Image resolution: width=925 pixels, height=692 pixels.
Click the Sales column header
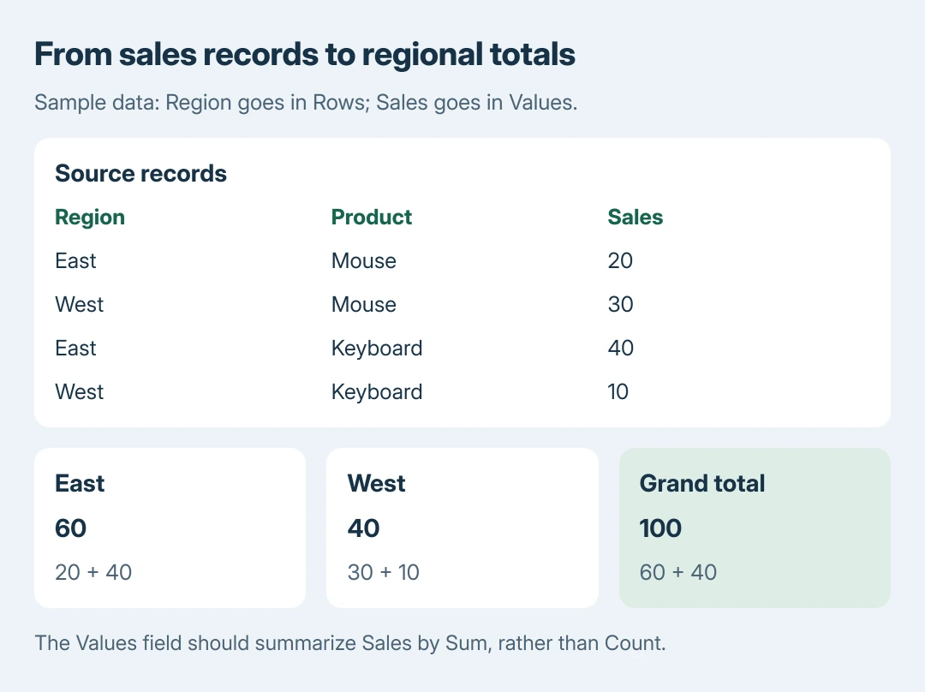[x=636, y=217]
